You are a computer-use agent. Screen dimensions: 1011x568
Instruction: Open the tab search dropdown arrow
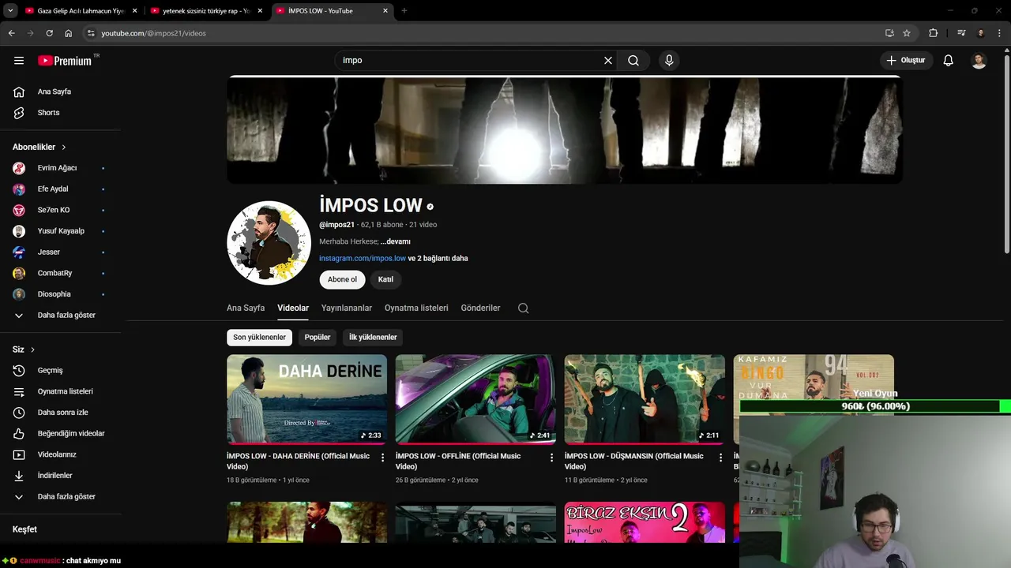(10, 11)
